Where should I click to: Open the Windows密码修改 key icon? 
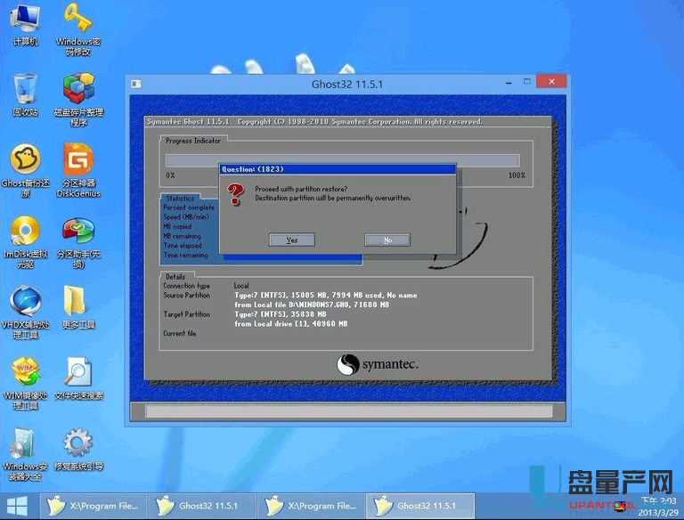pyautogui.click(x=78, y=28)
